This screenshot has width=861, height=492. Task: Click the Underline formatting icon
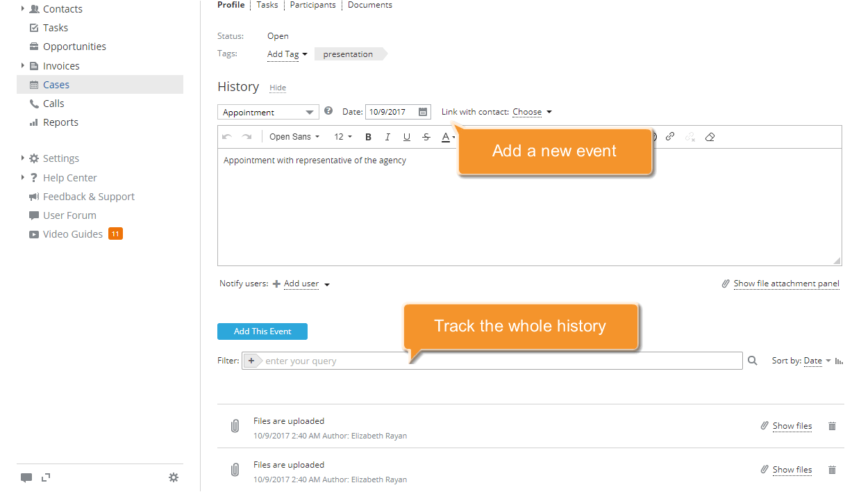click(406, 136)
